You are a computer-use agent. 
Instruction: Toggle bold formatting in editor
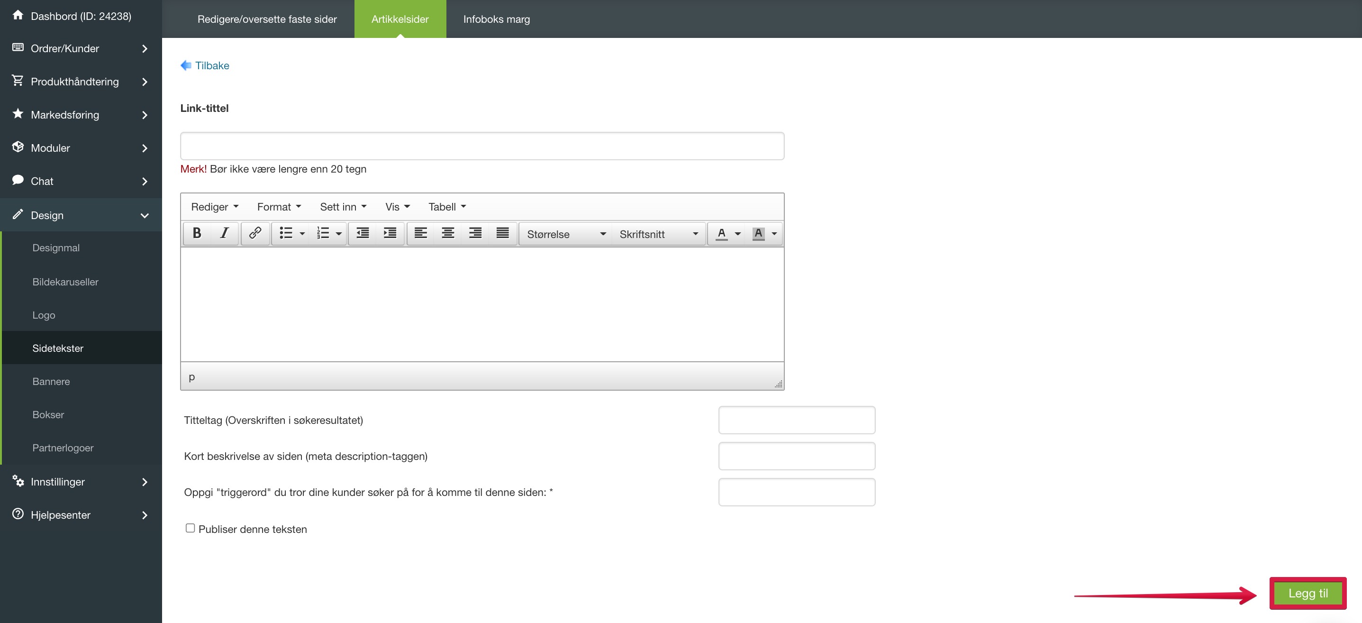[197, 233]
